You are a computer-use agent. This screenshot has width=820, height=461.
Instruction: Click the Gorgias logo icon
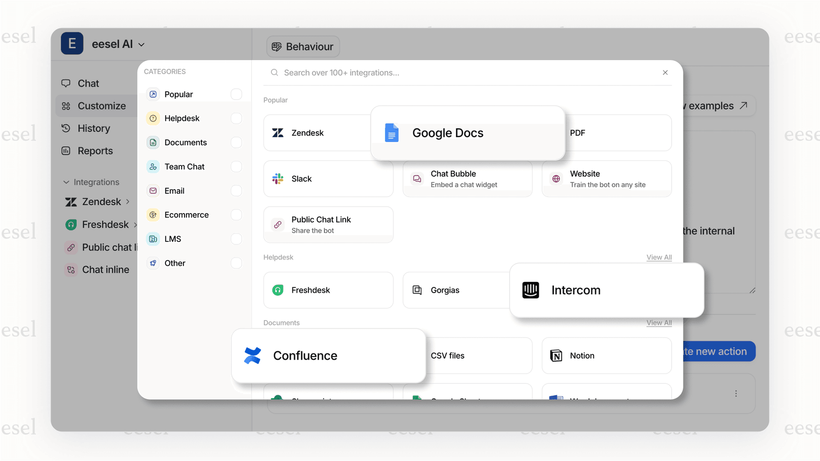pos(417,290)
